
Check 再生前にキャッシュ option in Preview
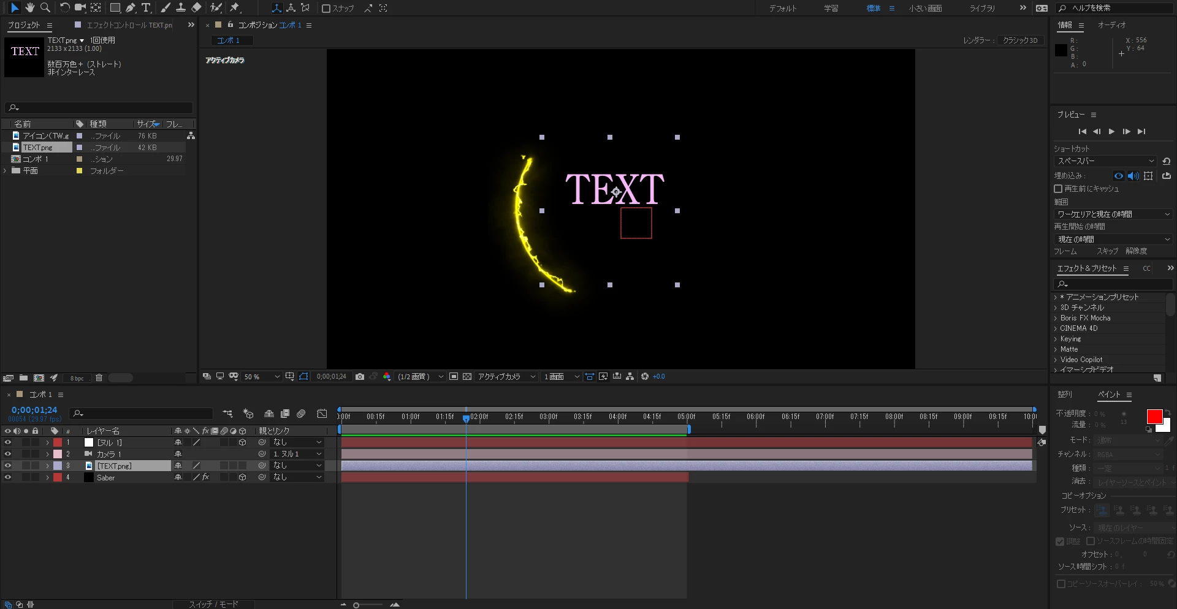tap(1058, 189)
